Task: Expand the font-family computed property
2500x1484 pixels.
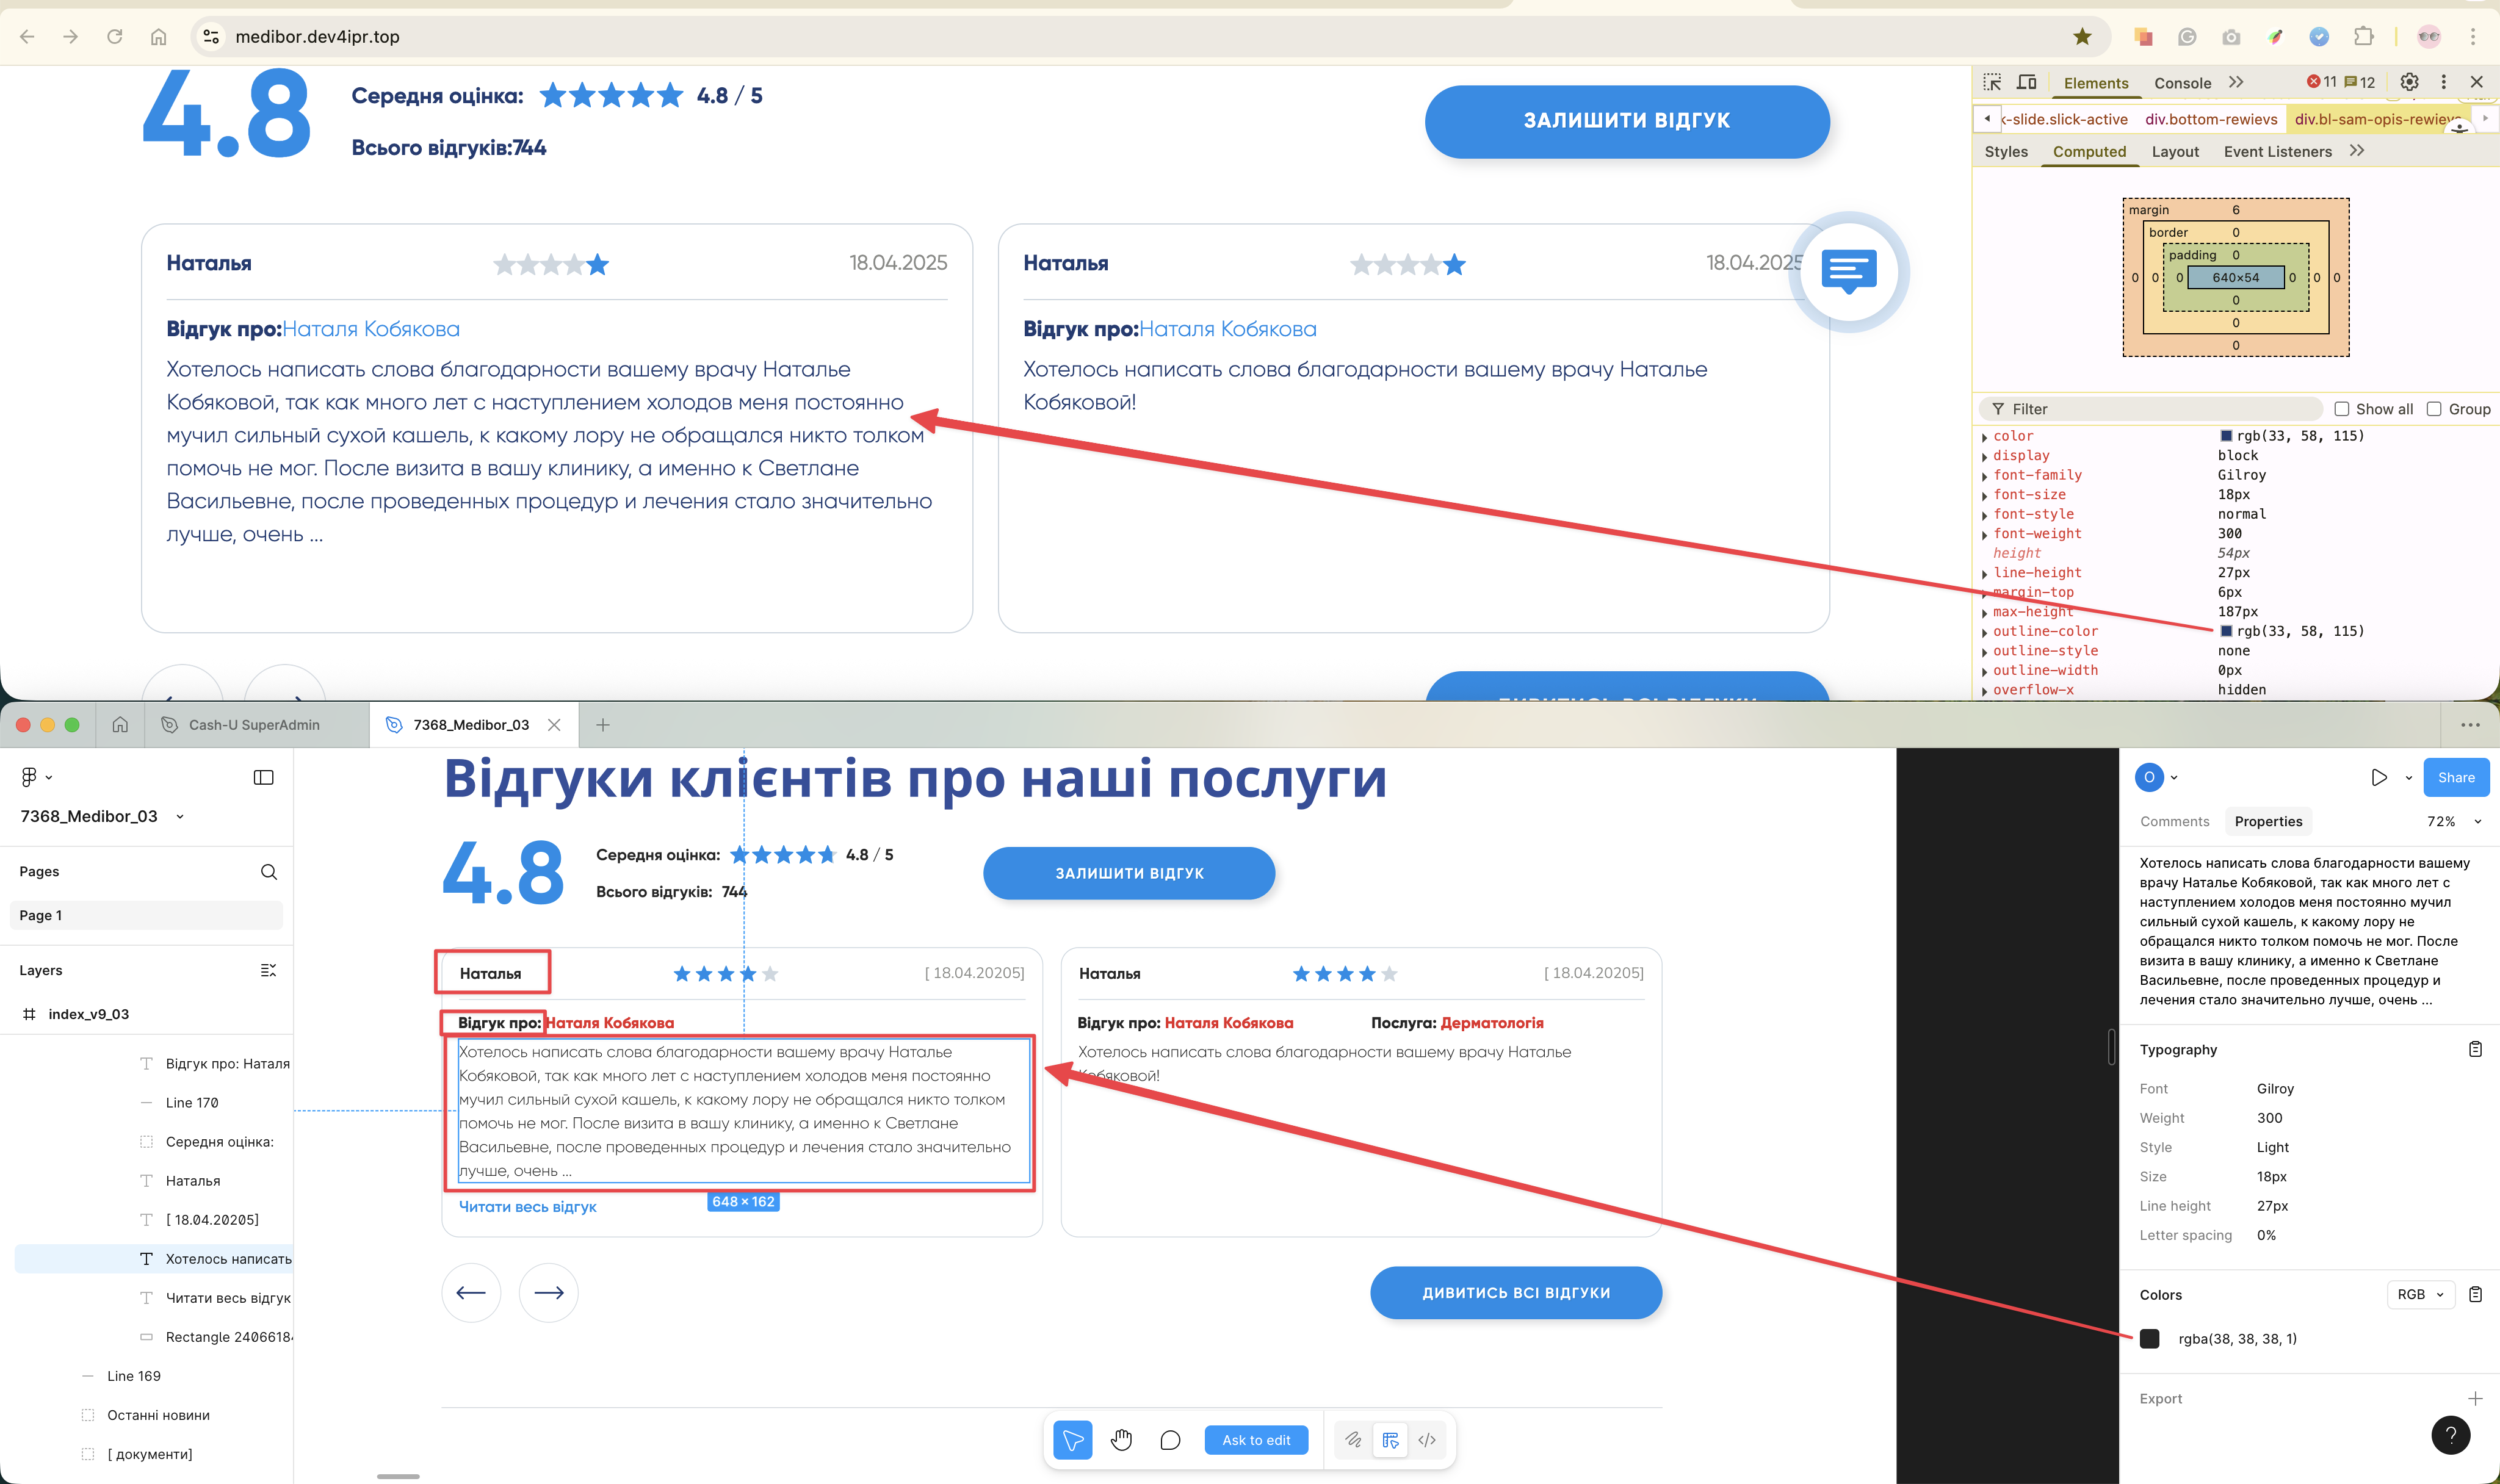Action: (x=1984, y=476)
